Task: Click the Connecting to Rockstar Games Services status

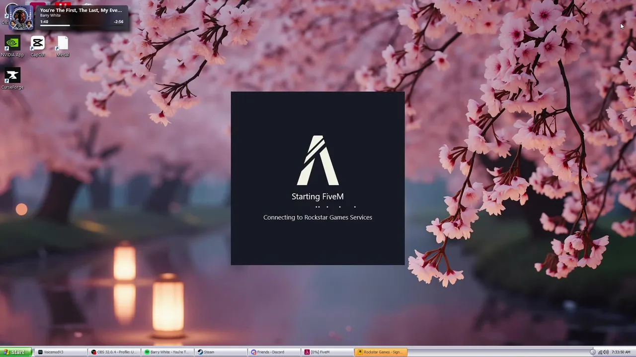Action: tap(318, 217)
